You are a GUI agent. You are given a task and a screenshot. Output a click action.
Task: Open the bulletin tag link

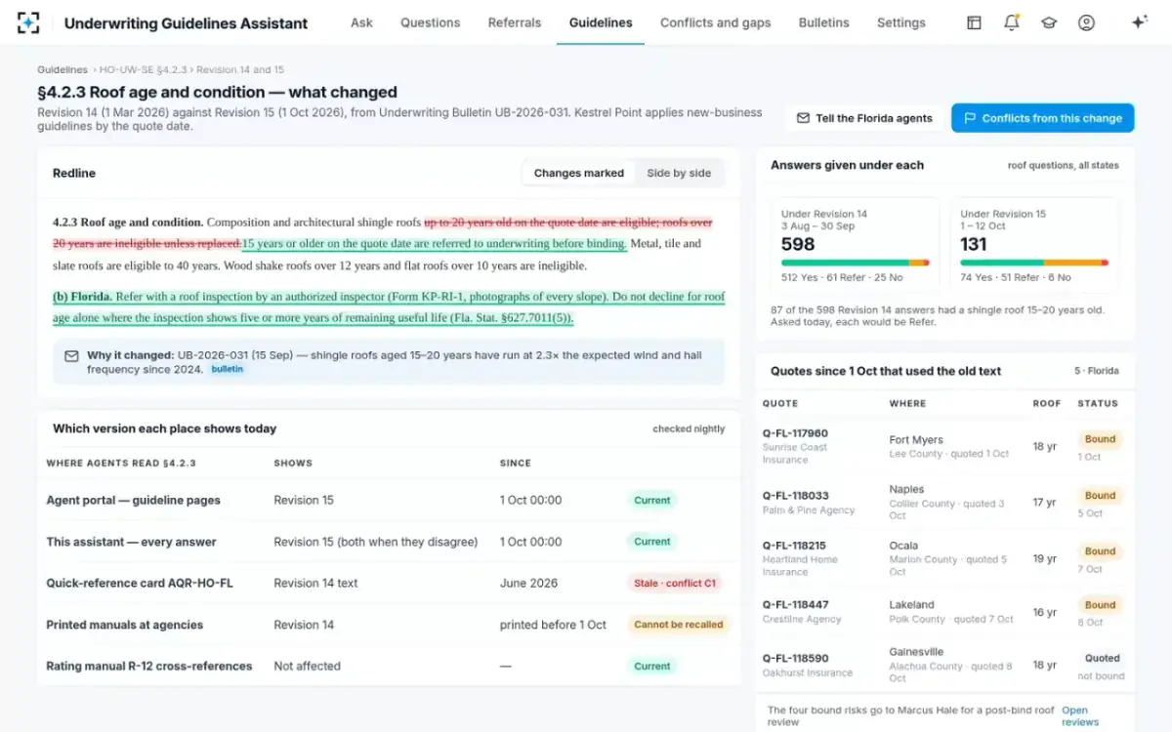[228, 369]
